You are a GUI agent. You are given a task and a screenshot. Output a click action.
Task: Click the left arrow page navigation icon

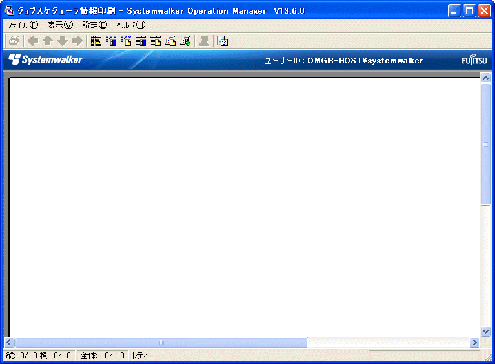click(x=33, y=41)
